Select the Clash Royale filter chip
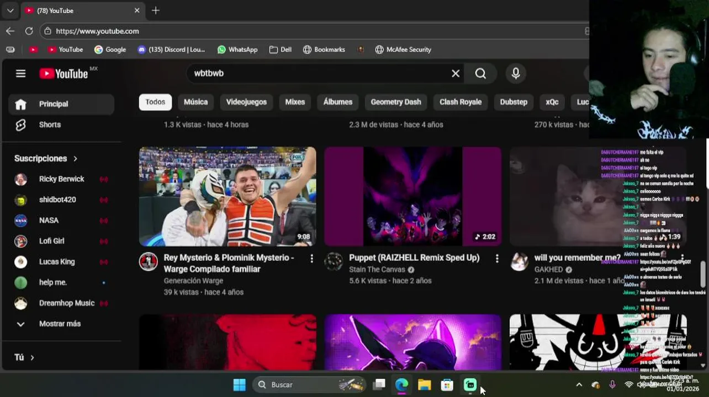Viewport: 709px width, 397px height. [x=461, y=102]
